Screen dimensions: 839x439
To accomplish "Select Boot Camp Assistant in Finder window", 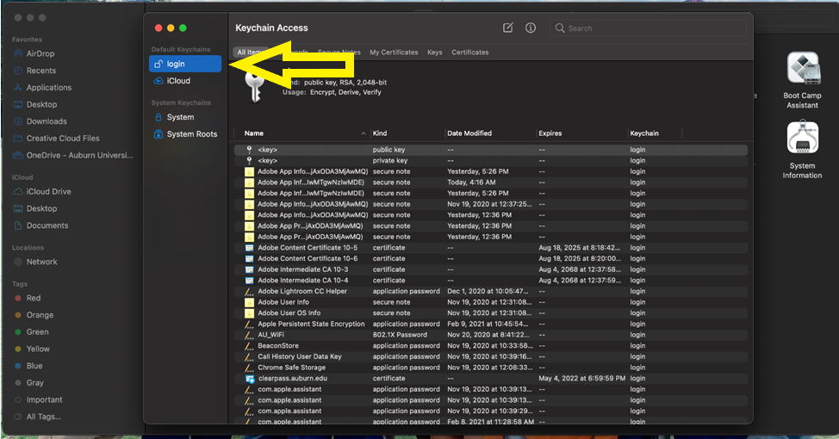I will (x=802, y=80).
